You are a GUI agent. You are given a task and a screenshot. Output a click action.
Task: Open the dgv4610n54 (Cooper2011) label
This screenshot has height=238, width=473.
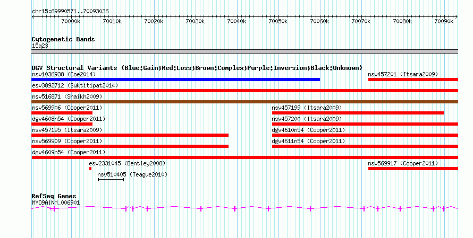point(308,130)
